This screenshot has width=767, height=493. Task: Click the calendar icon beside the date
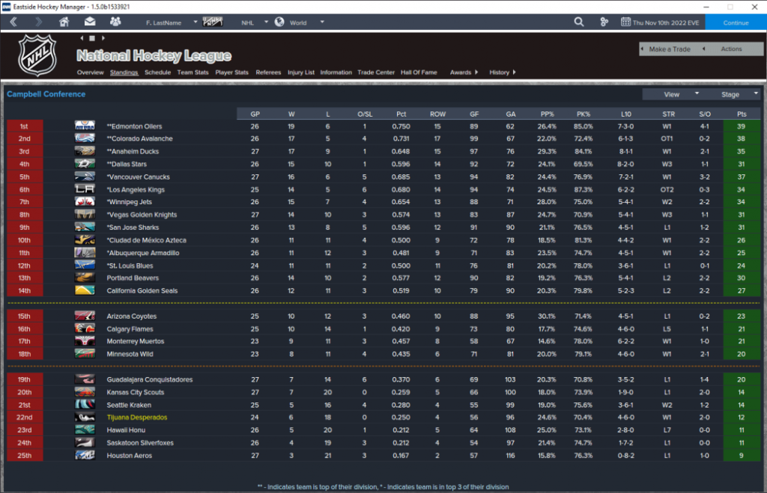(x=625, y=22)
